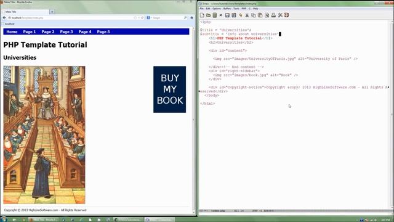Click the University of Paris painting image
Screen dimensions: 394x222
tap(44, 135)
